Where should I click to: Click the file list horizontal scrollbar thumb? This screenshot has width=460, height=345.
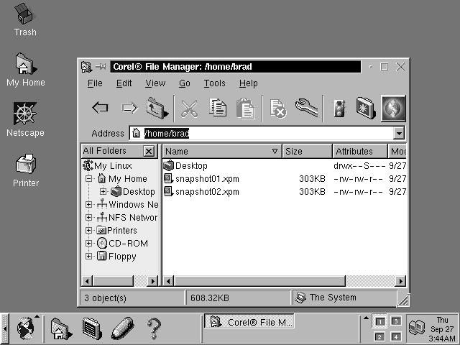[x=259, y=281]
